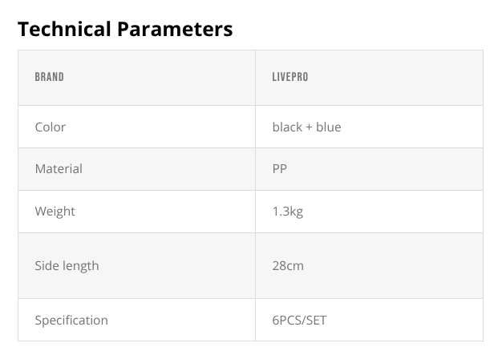Click the Technical Parameters heading

[125, 30]
